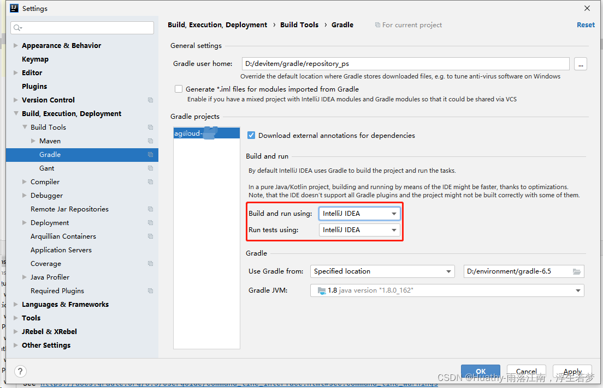
Task: Click the project-scope icon beside Compiler
Action: click(x=150, y=181)
